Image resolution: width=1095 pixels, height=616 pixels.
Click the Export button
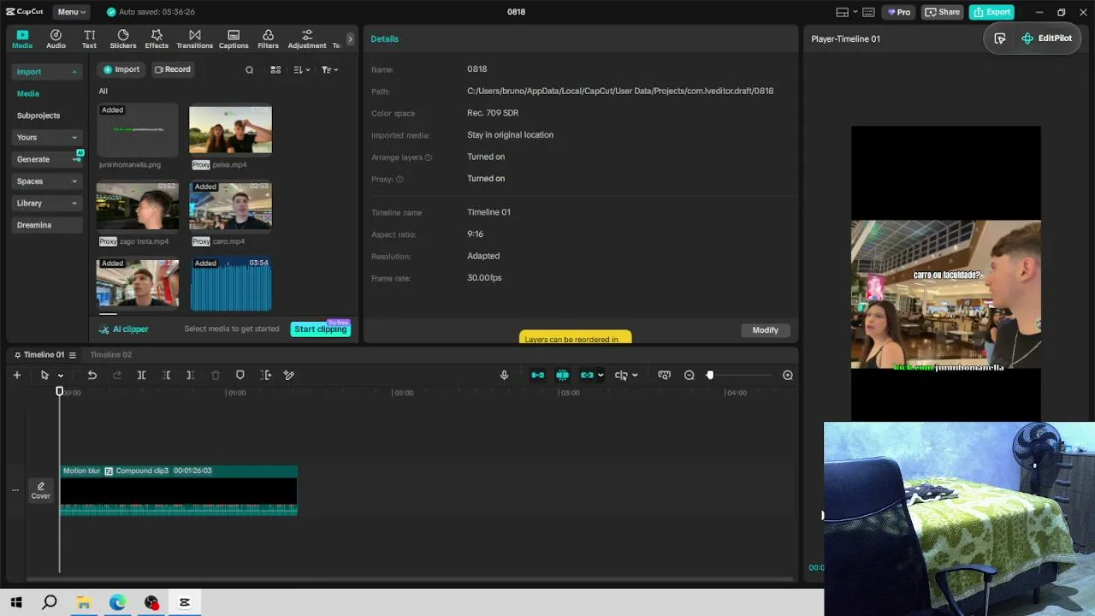coord(991,12)
